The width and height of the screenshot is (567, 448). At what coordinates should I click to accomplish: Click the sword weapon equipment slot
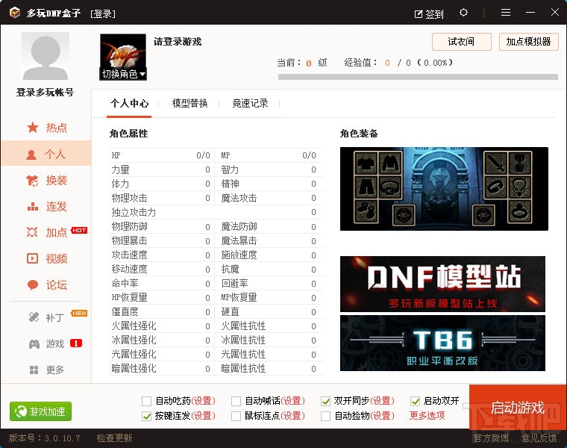pos(495,164)
